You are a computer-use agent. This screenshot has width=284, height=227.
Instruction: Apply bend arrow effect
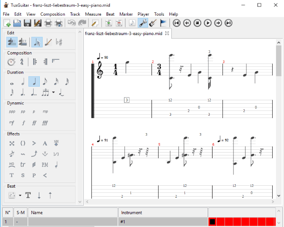click(x=34, y=154)
